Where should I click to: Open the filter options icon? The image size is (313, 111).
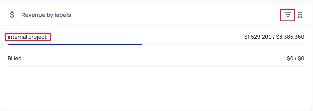click(288, 15)
